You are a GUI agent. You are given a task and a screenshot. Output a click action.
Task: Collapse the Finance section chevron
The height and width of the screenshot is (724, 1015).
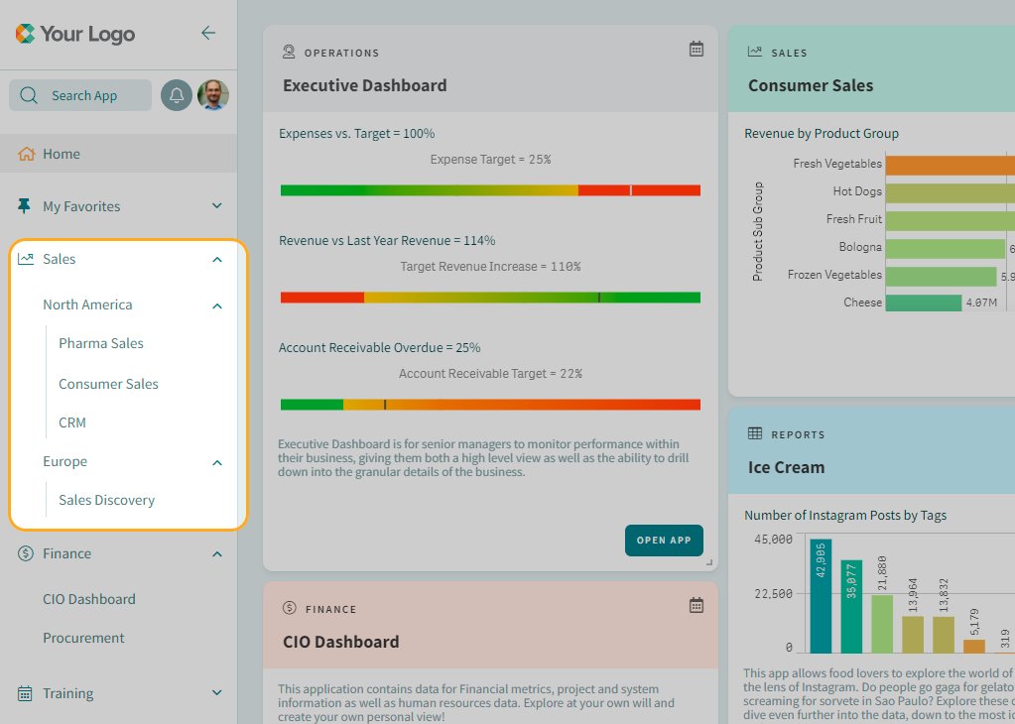(x=217, y=554)
